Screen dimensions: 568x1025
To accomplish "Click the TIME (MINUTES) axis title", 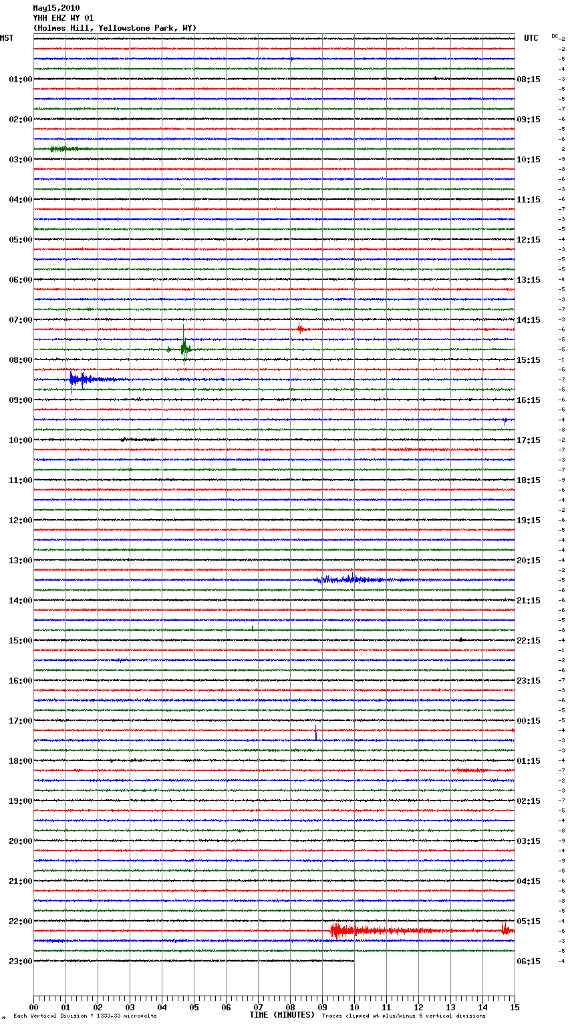I will tap(282, 1015).
